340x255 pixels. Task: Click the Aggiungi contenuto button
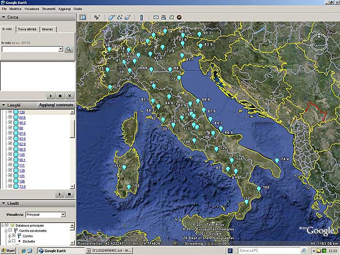(56, 105)
